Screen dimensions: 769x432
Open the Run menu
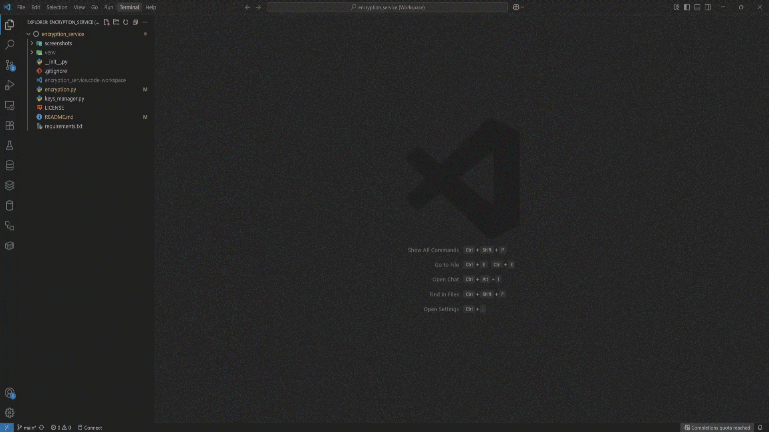pos(109,7)
